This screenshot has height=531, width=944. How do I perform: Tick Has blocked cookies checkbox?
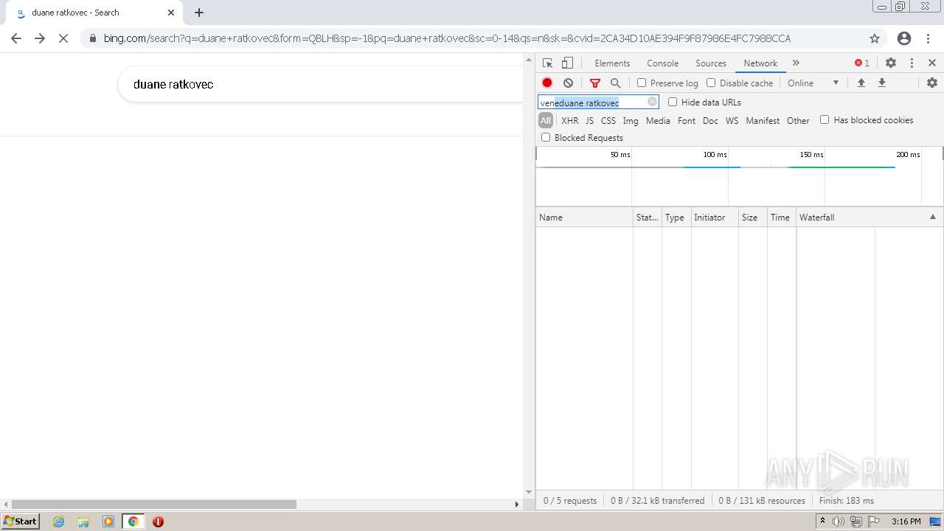click(x=825, y=119)
